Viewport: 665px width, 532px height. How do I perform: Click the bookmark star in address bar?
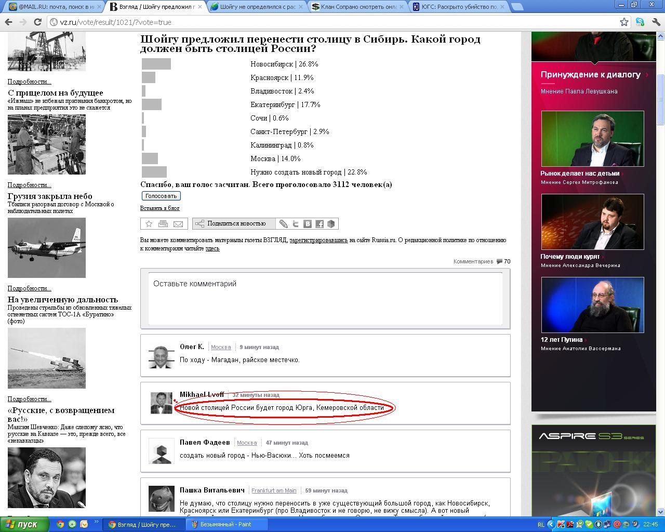click(x=624, y=22)
